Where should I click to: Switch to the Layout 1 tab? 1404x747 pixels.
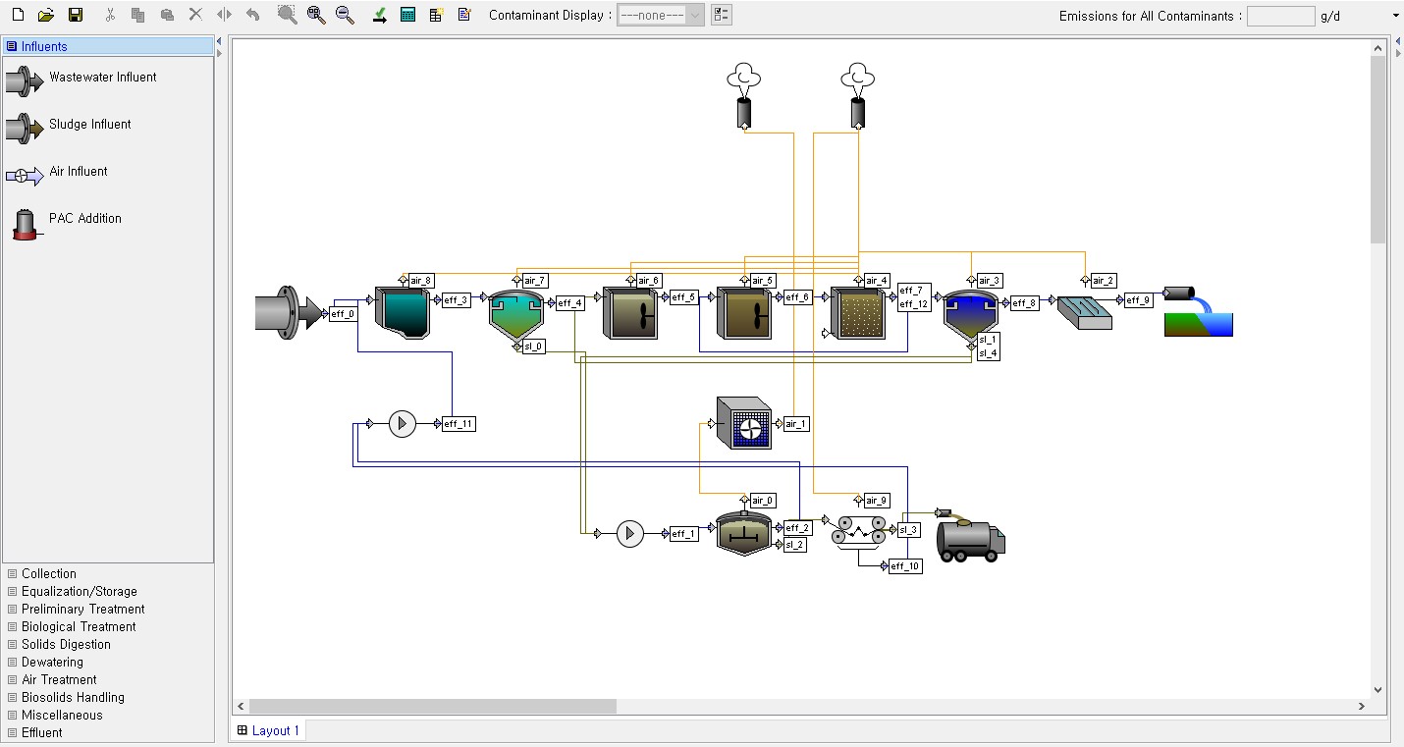268,730
